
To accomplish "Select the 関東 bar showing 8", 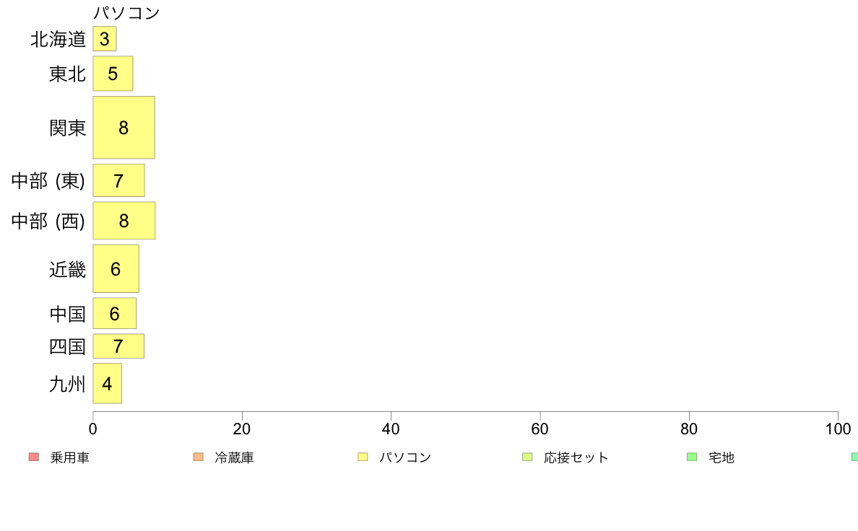I will pos(123,128).
